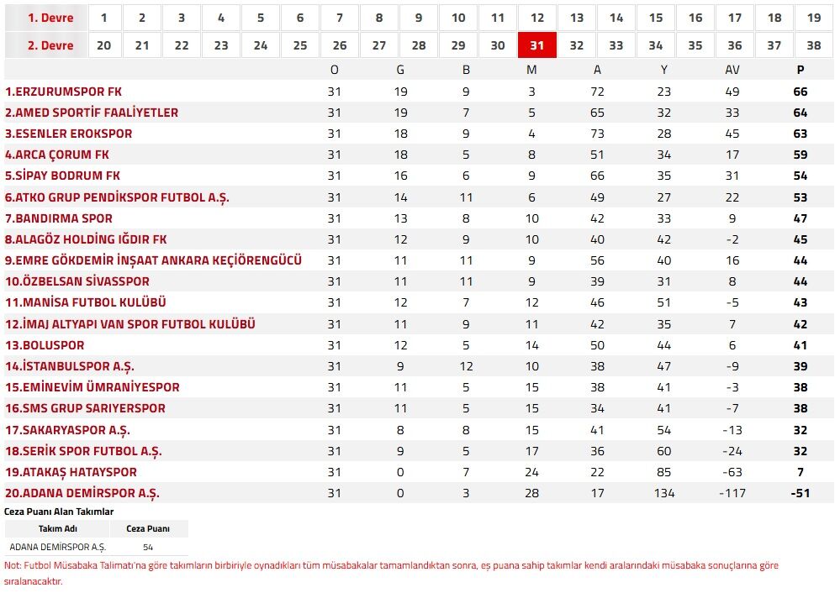Open Özbelsan Sivasspor team page
835x593 pixels.
pyautogui.click(x=77, y=281)
